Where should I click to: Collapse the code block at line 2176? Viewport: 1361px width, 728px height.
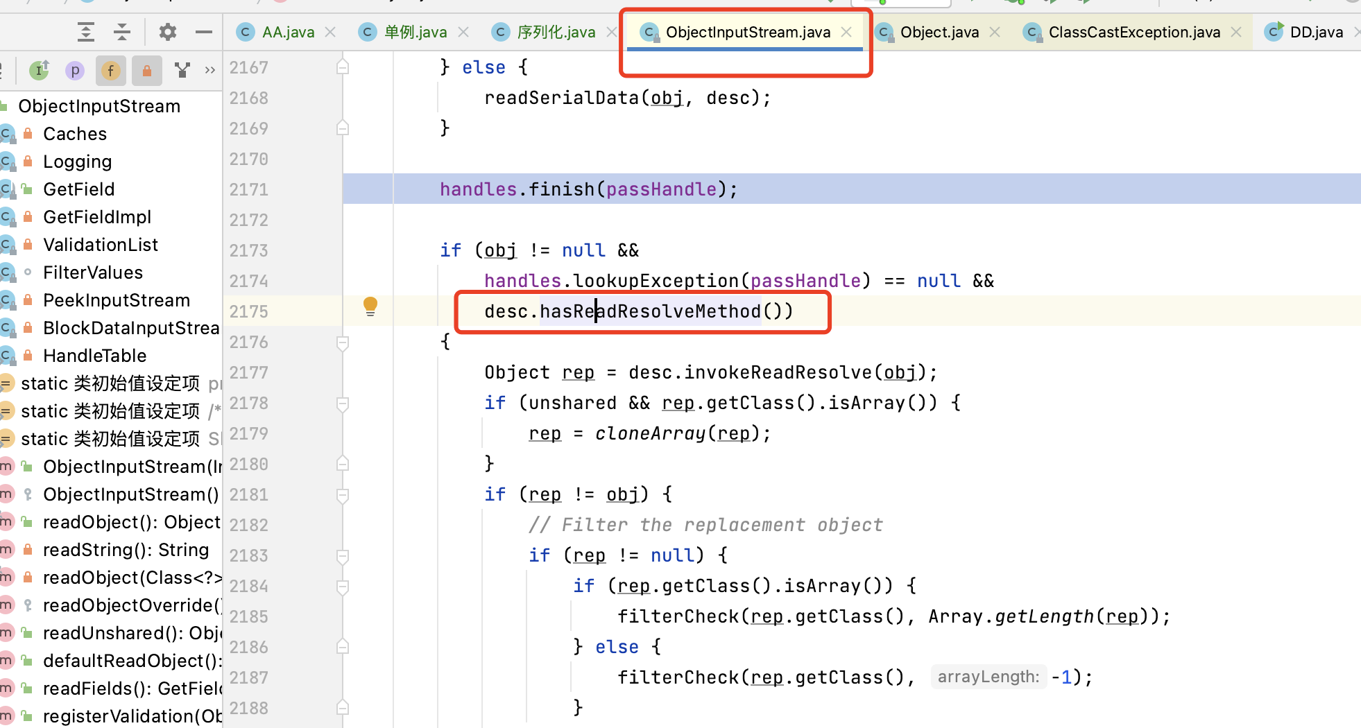(342, 343)
